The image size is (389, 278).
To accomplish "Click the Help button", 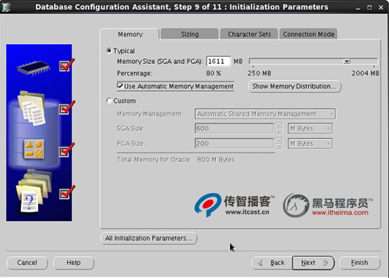I will pyautogui.click(x=74, y=263).
